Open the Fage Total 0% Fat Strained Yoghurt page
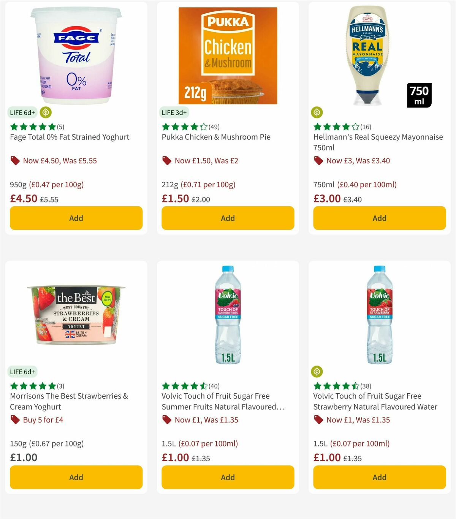456x519 pixels. pos(69,137)
